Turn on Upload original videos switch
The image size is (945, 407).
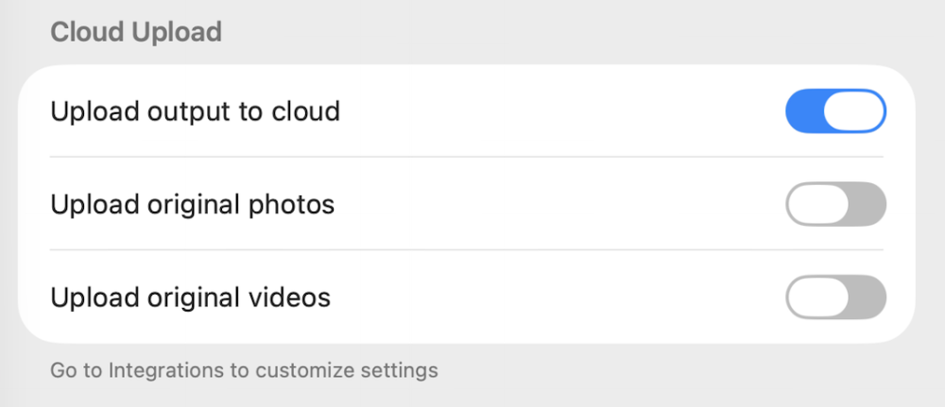[835, 298]
